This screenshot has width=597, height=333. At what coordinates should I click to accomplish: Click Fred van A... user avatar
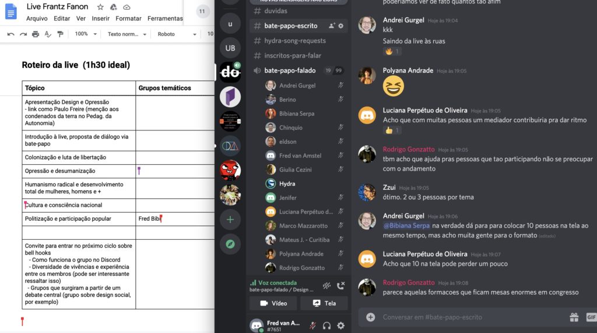257,325
